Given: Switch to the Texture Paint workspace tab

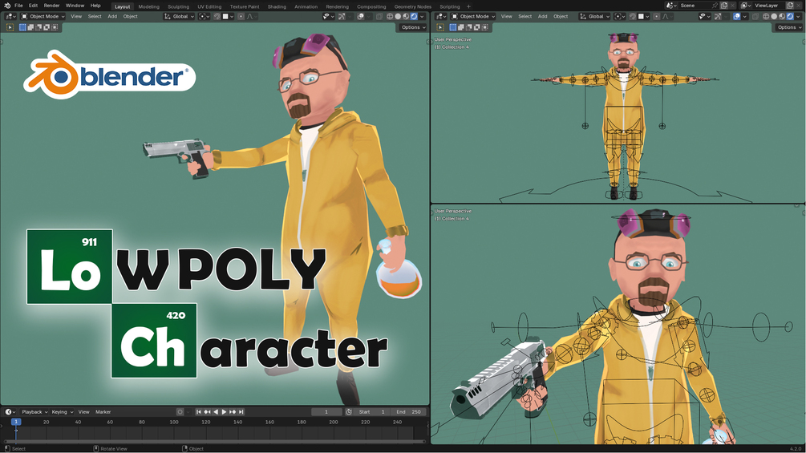Looking at the screenshot, I should click(x=245, y=6).
